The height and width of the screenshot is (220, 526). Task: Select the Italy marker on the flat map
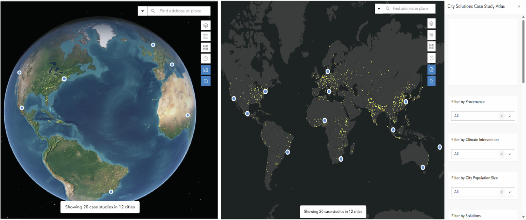pos(329,92)
